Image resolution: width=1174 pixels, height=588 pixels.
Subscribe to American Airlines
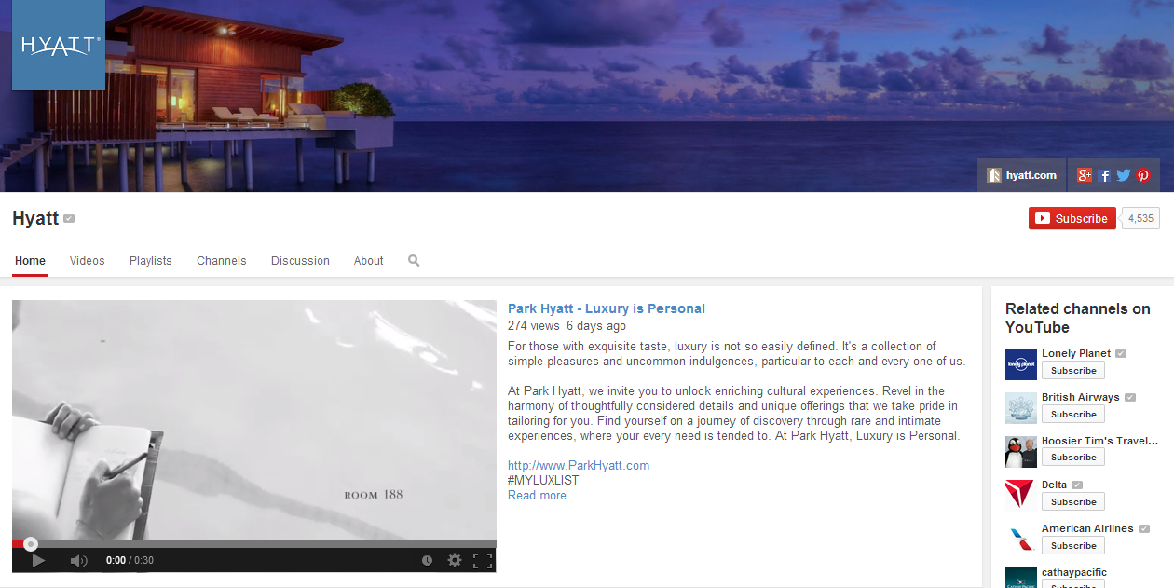[x=1073, y=545]
